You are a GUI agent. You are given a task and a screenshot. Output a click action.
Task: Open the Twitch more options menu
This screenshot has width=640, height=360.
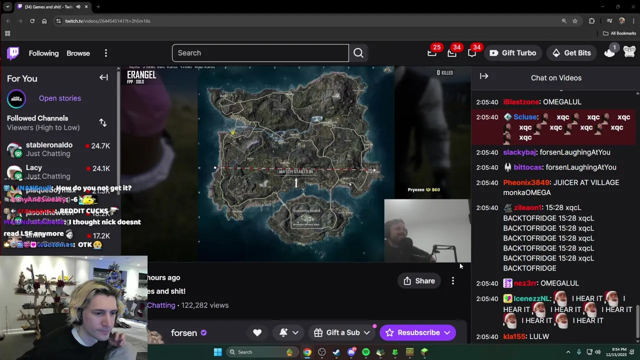[106, 53]
